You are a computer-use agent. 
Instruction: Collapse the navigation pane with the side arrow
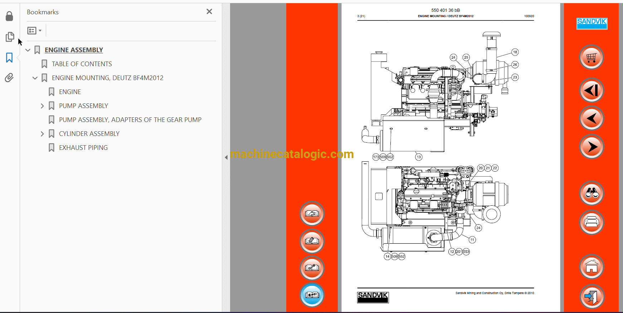tap(226, 157)
